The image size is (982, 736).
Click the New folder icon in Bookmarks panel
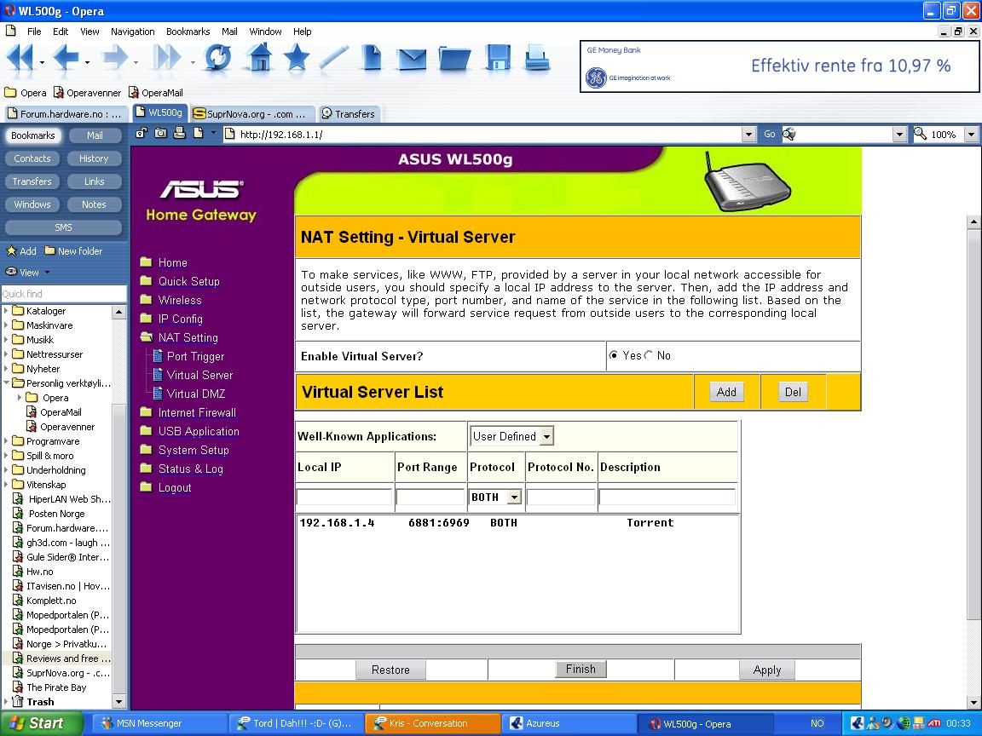click(x=50, y=251)
